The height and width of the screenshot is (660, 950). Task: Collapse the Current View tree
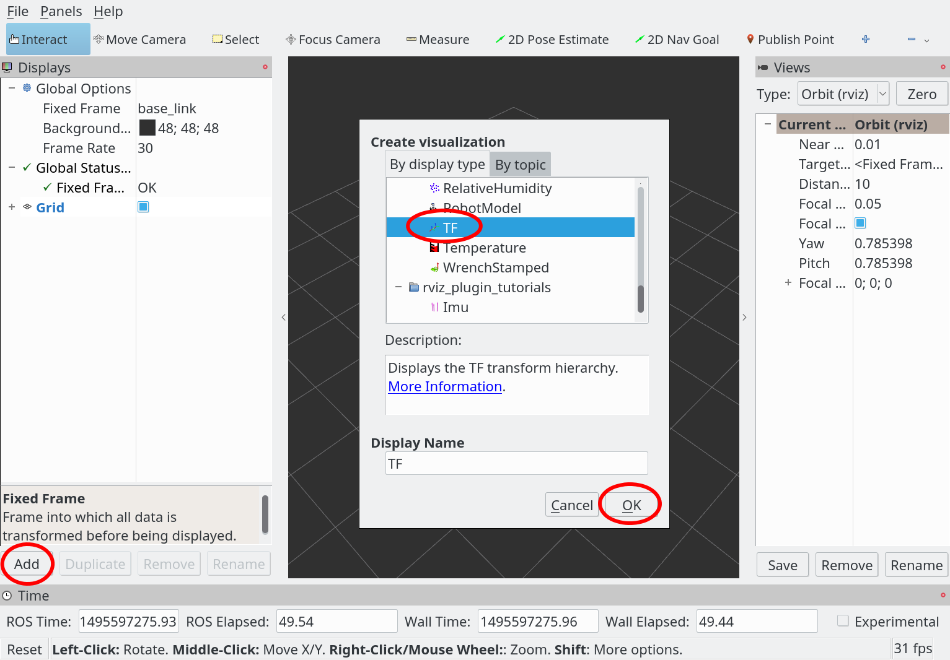[768, 124]
